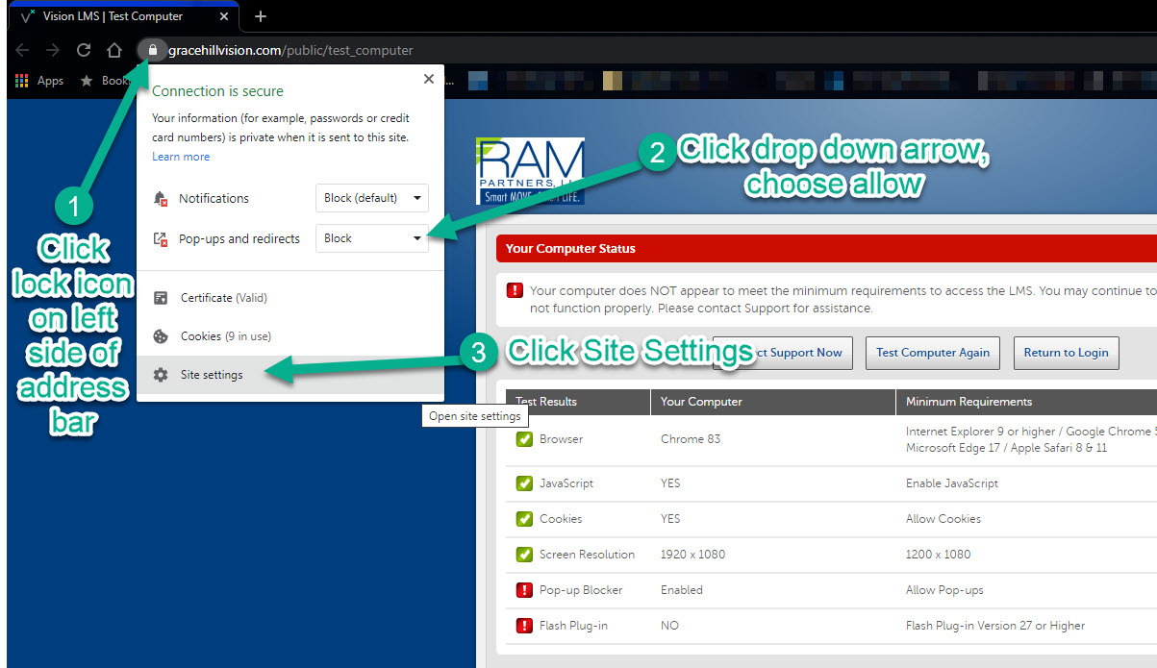Screen dimensions: 1157x668
Task: Click the browser forward arrow
Action: [x=53, y=50]
